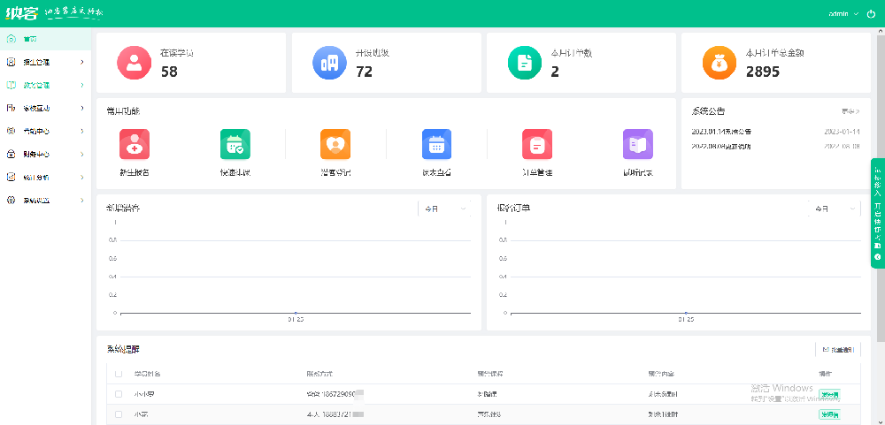Click the blue building icon beside 72
885x425 pixels.
(x=329, y=63)
